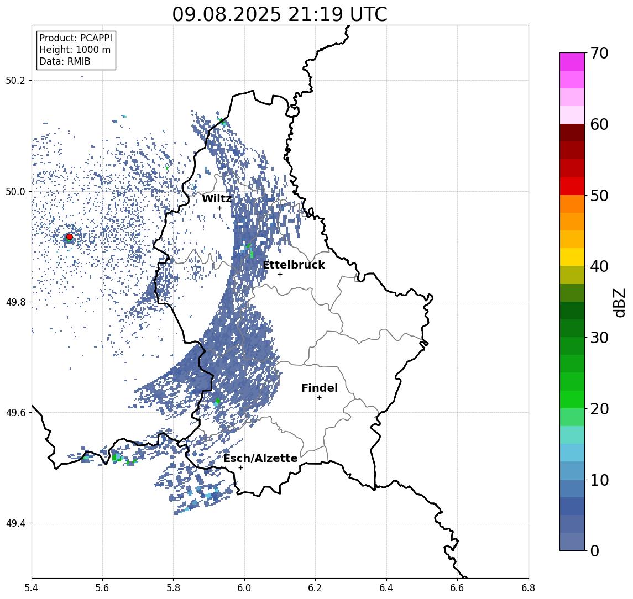Click the yellow colorbar segment just above 40
The width and height of the screenshot is (633, 599).
pos(572,257)
